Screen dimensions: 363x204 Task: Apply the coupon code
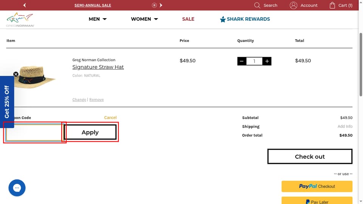tap(90, 132)
